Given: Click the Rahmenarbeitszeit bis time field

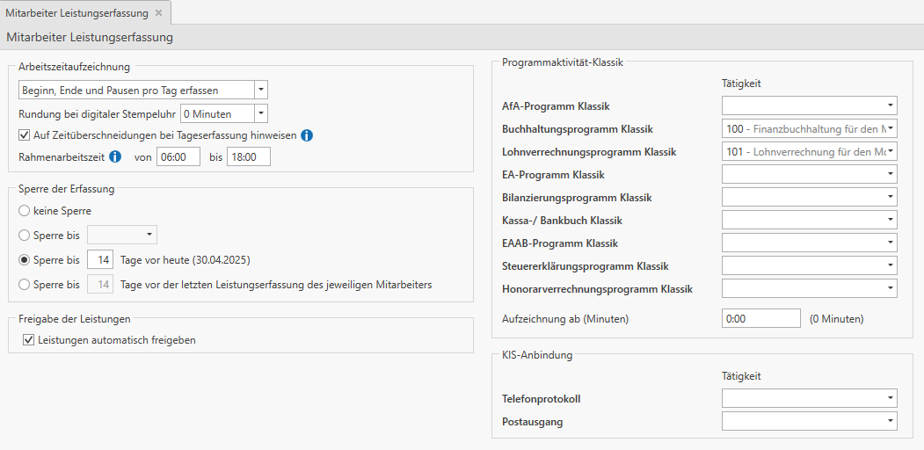Looking at the screenshot, I should click(248, 157).
